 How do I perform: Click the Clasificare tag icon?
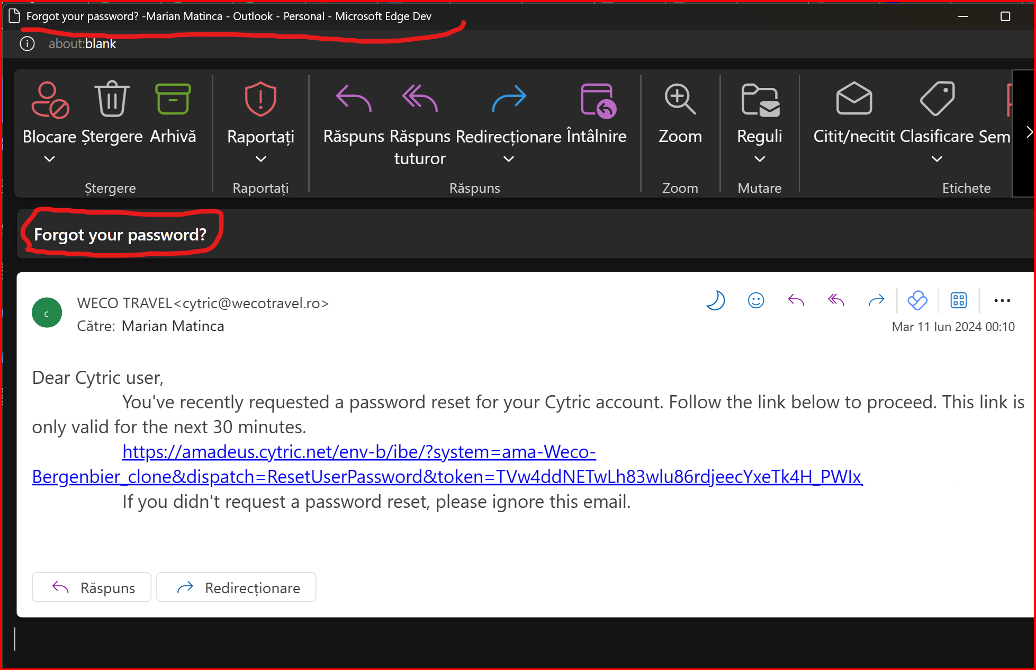pos(937,99)
